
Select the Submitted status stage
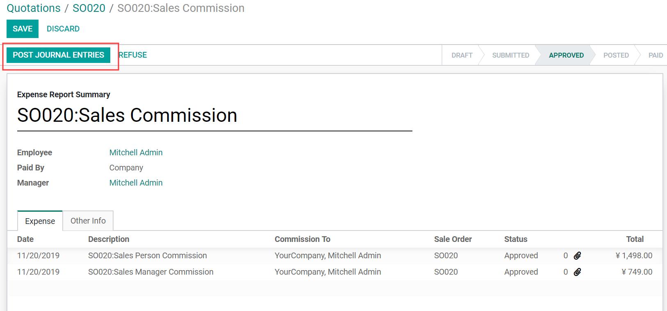tap(510, 55)
